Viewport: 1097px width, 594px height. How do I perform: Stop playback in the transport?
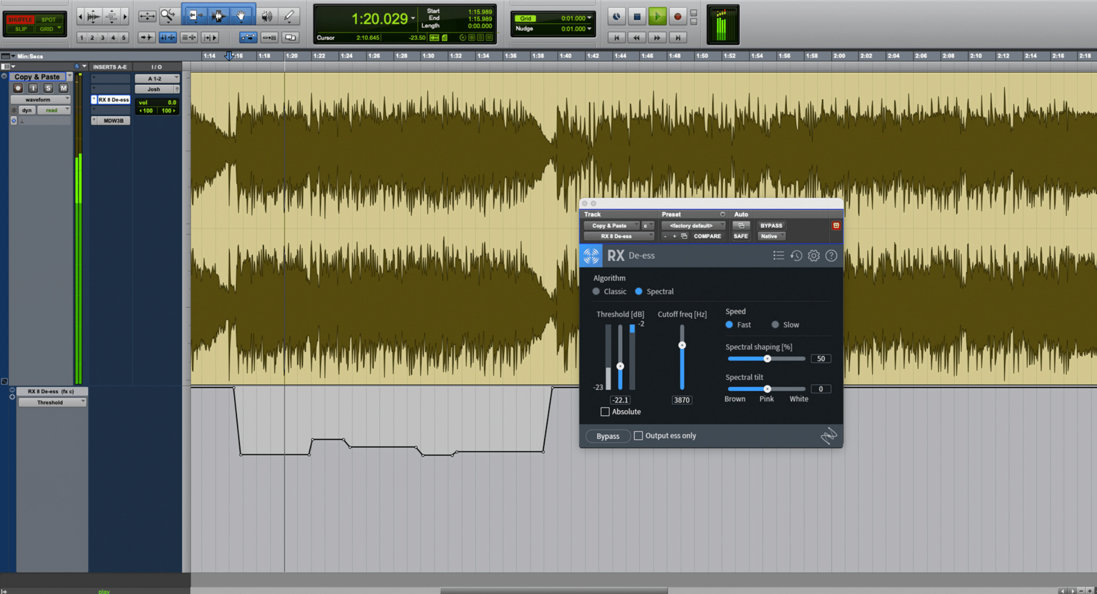click(637, 16)
